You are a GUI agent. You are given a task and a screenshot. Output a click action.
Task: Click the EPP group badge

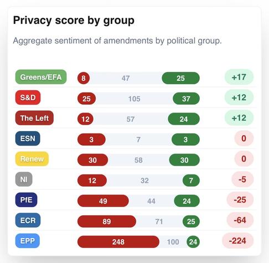28,241
